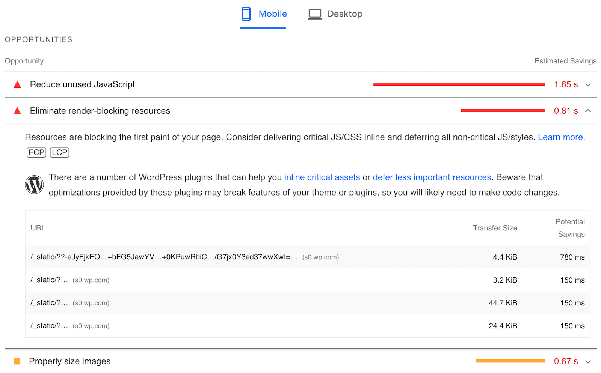Click the orange 0.67 s savings bar

pyautogui.click(x=510, y=361)
